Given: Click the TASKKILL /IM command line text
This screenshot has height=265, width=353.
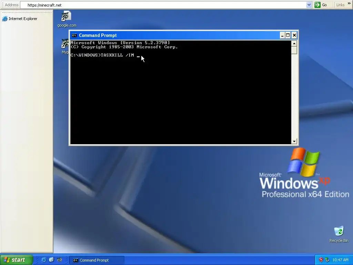Looking at the screenshot, I should (102, 55).
